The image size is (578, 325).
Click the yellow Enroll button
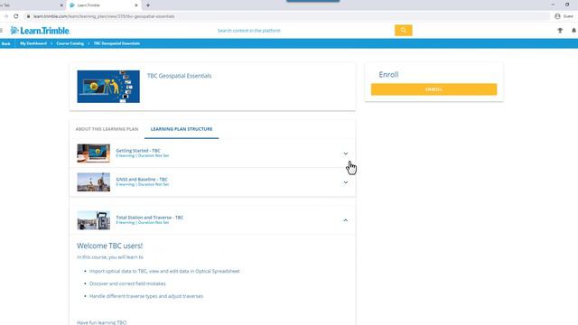(433, 89)
